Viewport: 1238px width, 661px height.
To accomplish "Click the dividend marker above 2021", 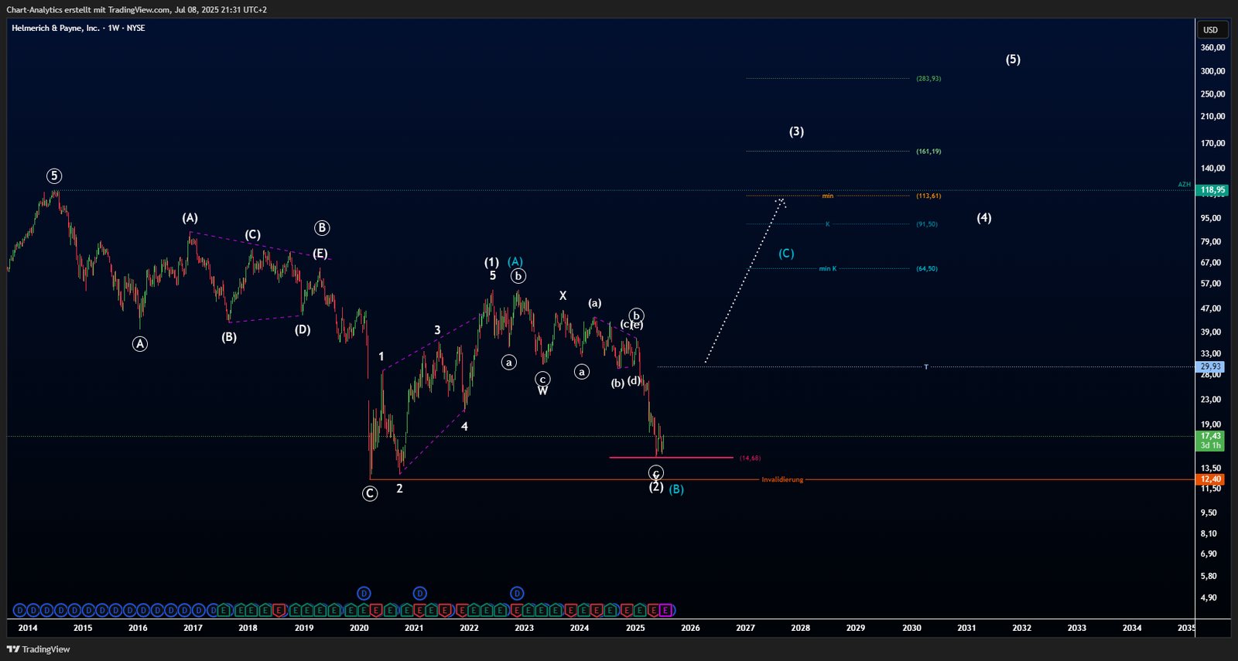I will pos(419,594).
